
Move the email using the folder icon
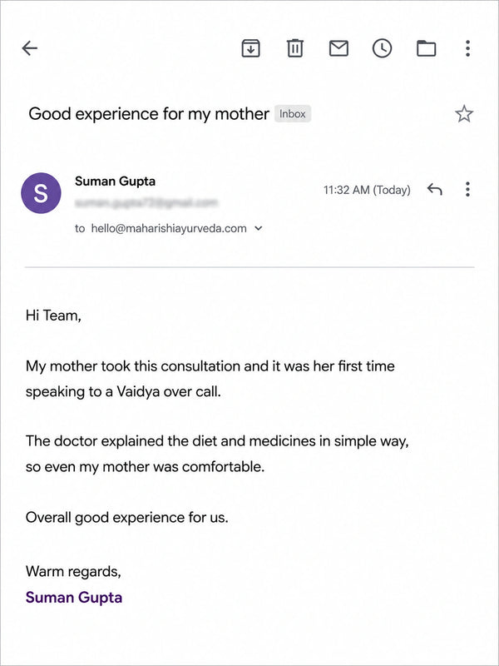pos(426,48)
